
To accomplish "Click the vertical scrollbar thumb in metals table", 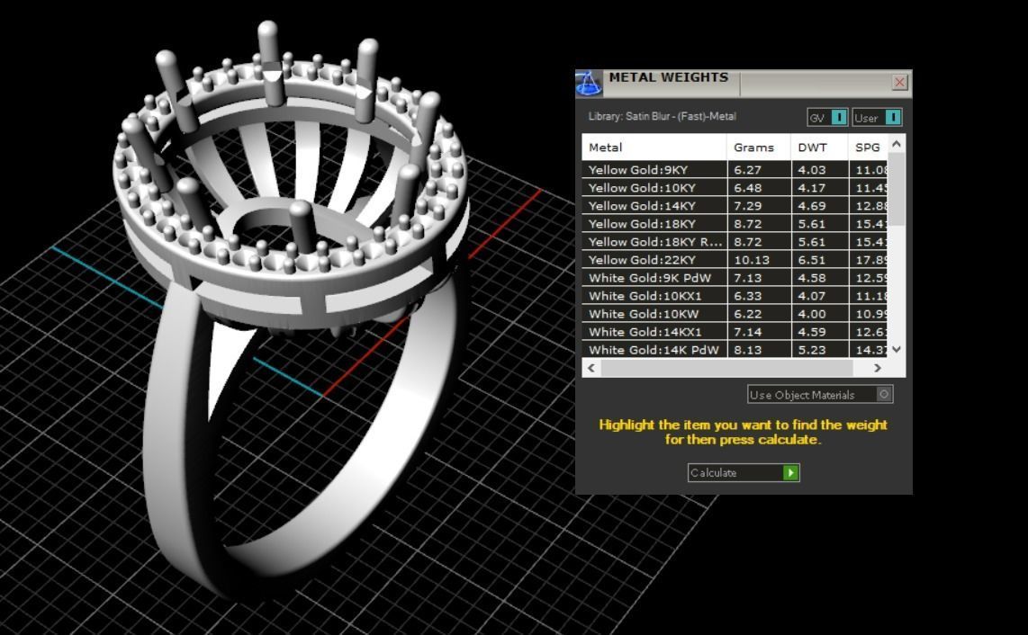I will [897, 190].
